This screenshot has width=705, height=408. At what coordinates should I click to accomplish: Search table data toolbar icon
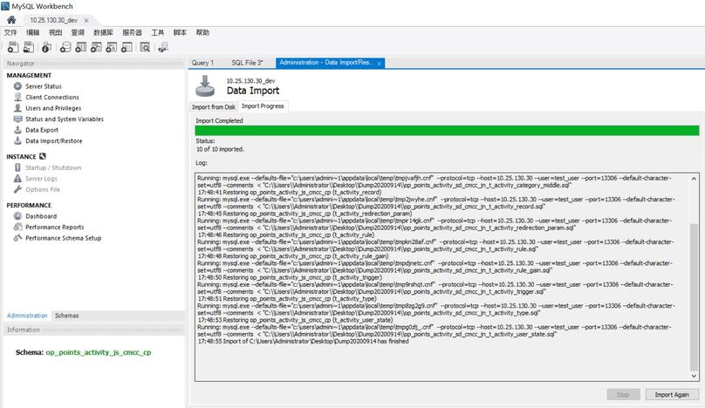(x=145, y=47)
